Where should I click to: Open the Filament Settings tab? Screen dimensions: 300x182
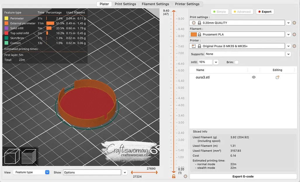click(x=155, y=4)
